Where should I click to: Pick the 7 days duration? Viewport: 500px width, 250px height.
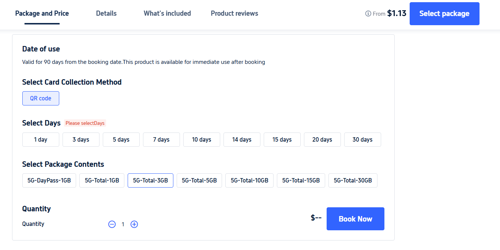click(161, 140)
